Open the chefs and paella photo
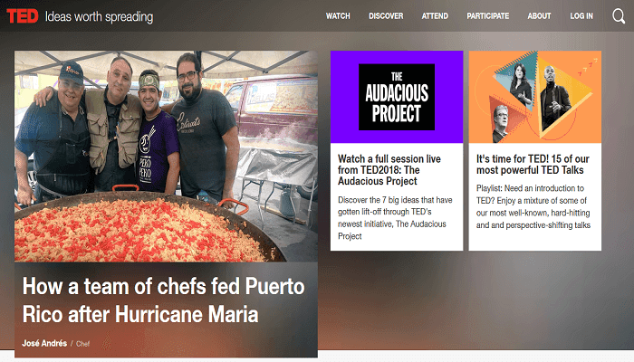 pyautogui.click(x=166, y=156)
